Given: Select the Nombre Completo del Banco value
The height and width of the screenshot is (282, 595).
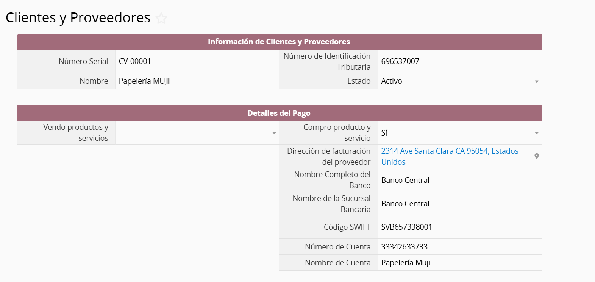Looking at the screenshot, I should pos(405,180).
